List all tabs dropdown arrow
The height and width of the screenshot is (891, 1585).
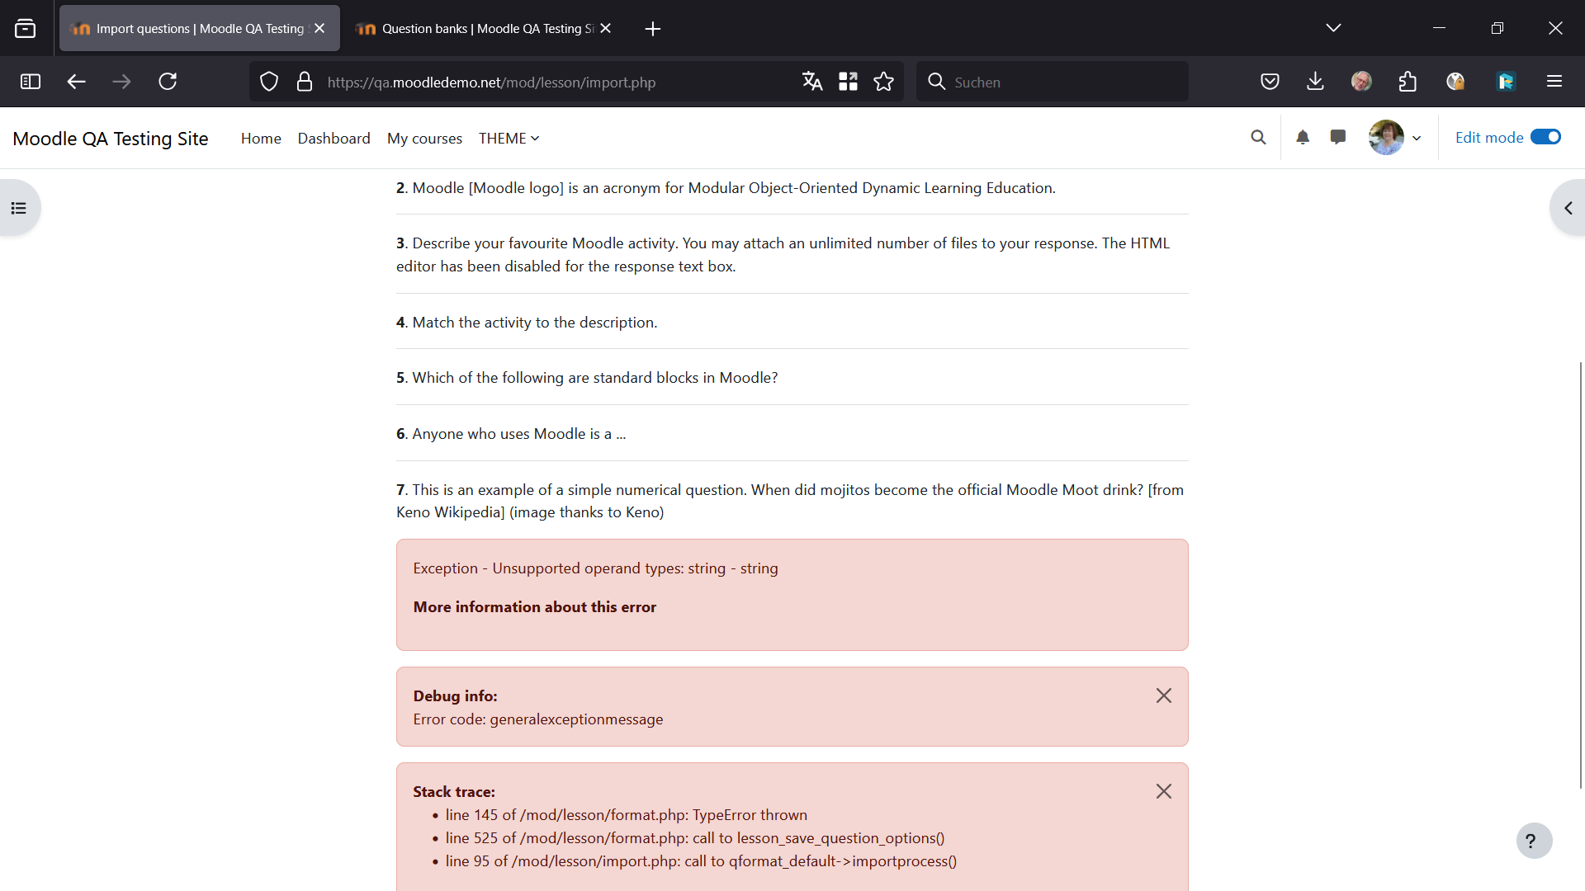click(x=1333, y=28)
